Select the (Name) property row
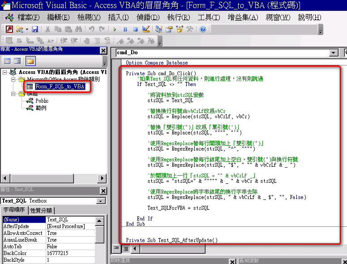Viewport: 347px width, 264px height. coord(49,220)
